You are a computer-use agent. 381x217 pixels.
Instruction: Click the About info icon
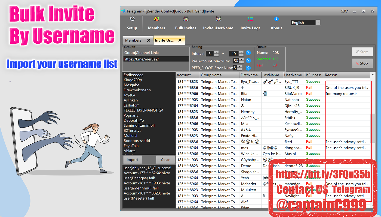click(x=276, y=19)
